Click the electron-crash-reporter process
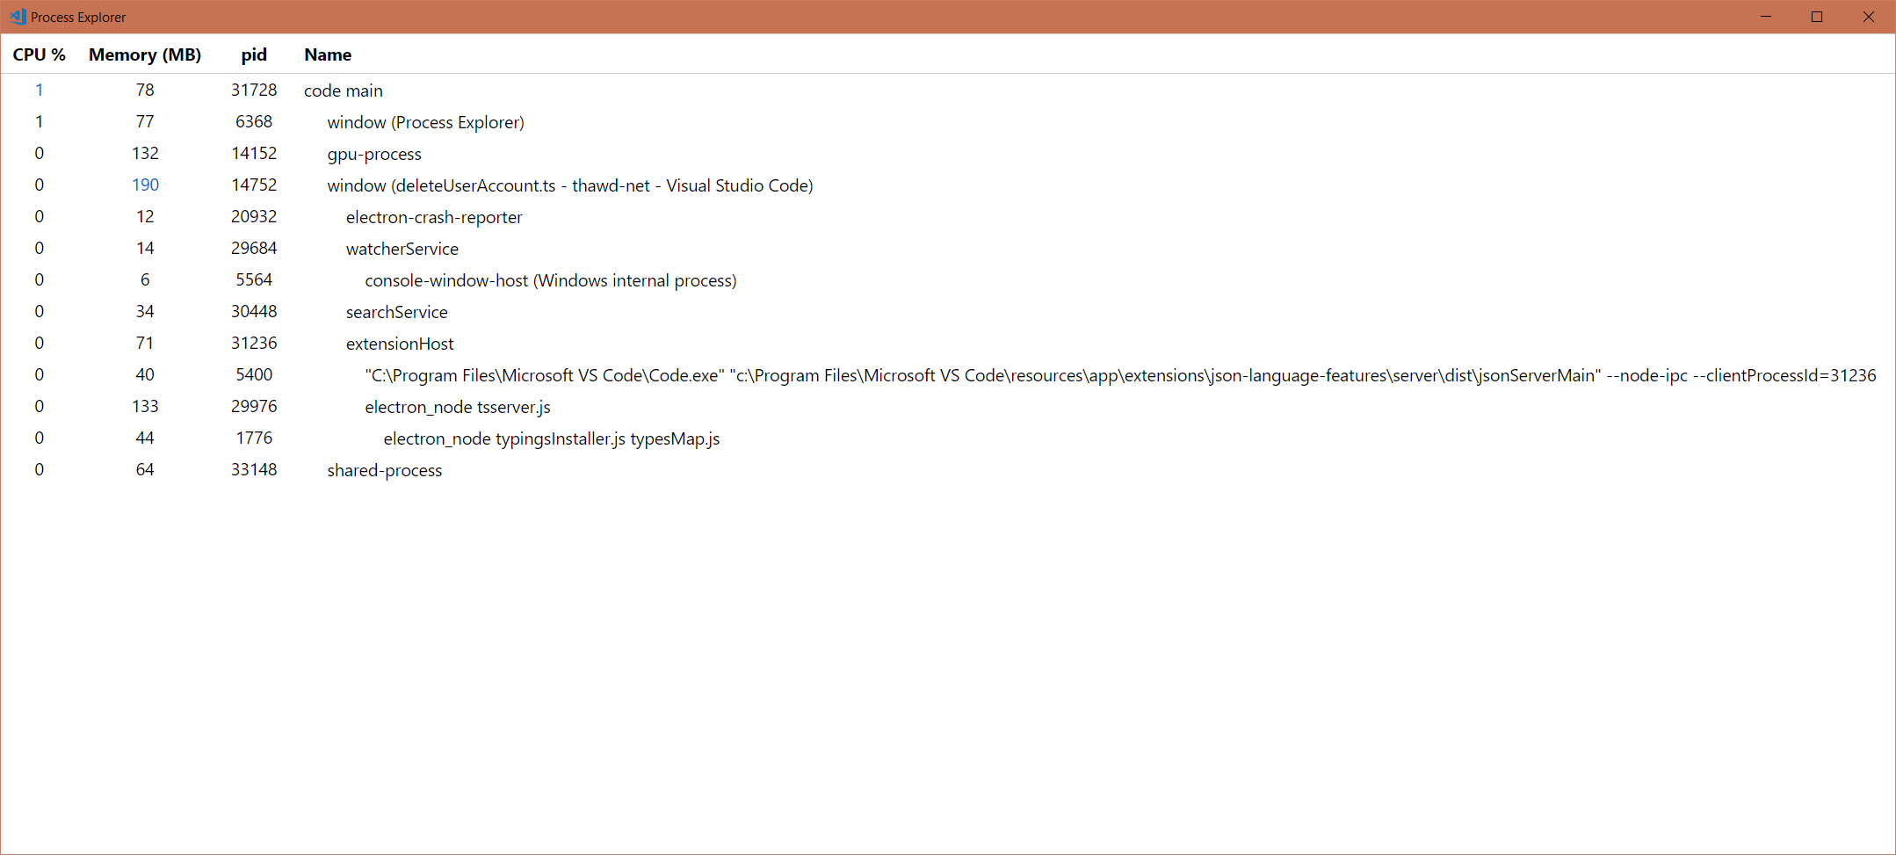 tap(433, 217)
